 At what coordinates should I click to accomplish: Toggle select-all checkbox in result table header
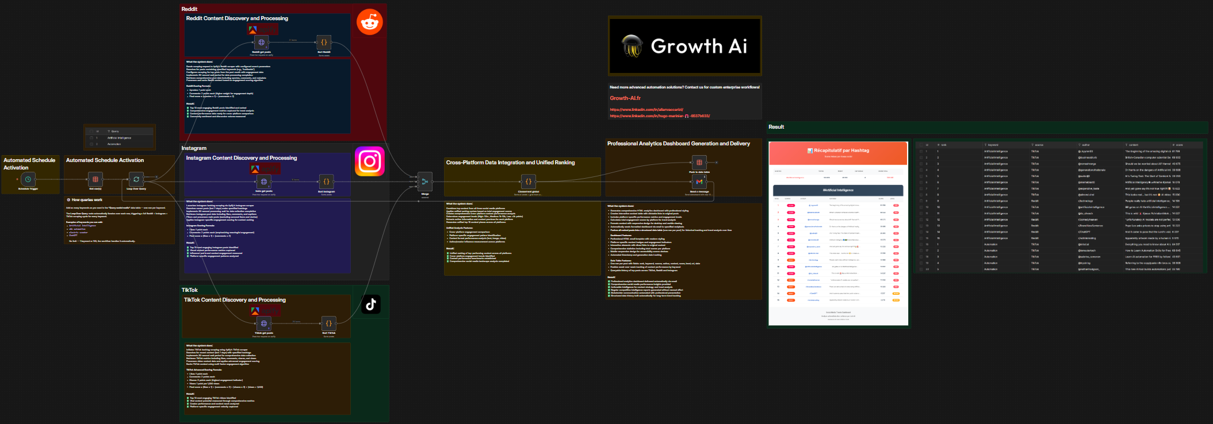pyautogui.click(x=921, y=145)
